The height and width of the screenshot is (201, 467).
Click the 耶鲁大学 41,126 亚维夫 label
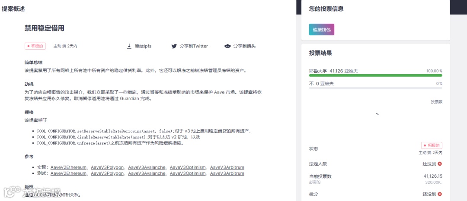(x=333, y=71)
